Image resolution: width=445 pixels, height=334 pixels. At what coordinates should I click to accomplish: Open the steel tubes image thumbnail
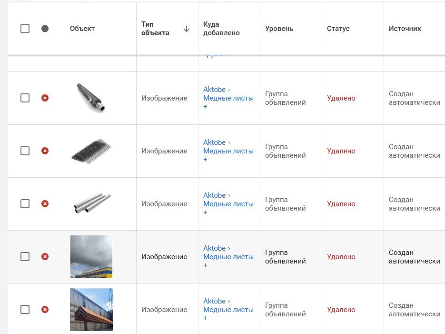point(91,203)
